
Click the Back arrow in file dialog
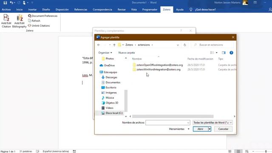coord(99,45)
